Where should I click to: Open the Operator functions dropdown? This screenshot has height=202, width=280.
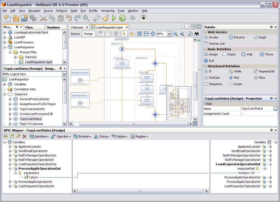tap(61, 136)
